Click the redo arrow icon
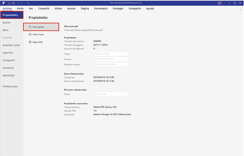 21,3
